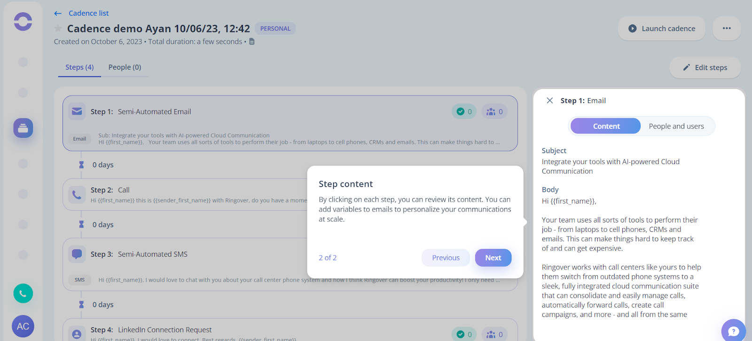Click the Step 4 LinkedIn person icon
Viewport: 752px width, 341px height.
click(x=77, y=334)
